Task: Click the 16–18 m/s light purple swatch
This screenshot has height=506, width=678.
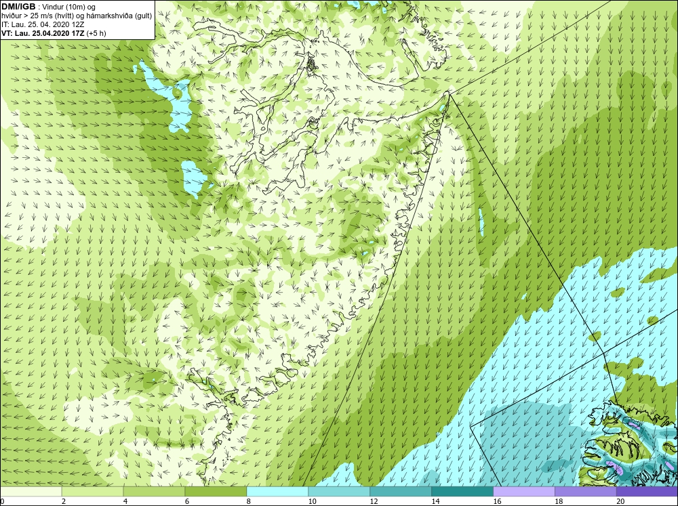Action: coord(524,492)
